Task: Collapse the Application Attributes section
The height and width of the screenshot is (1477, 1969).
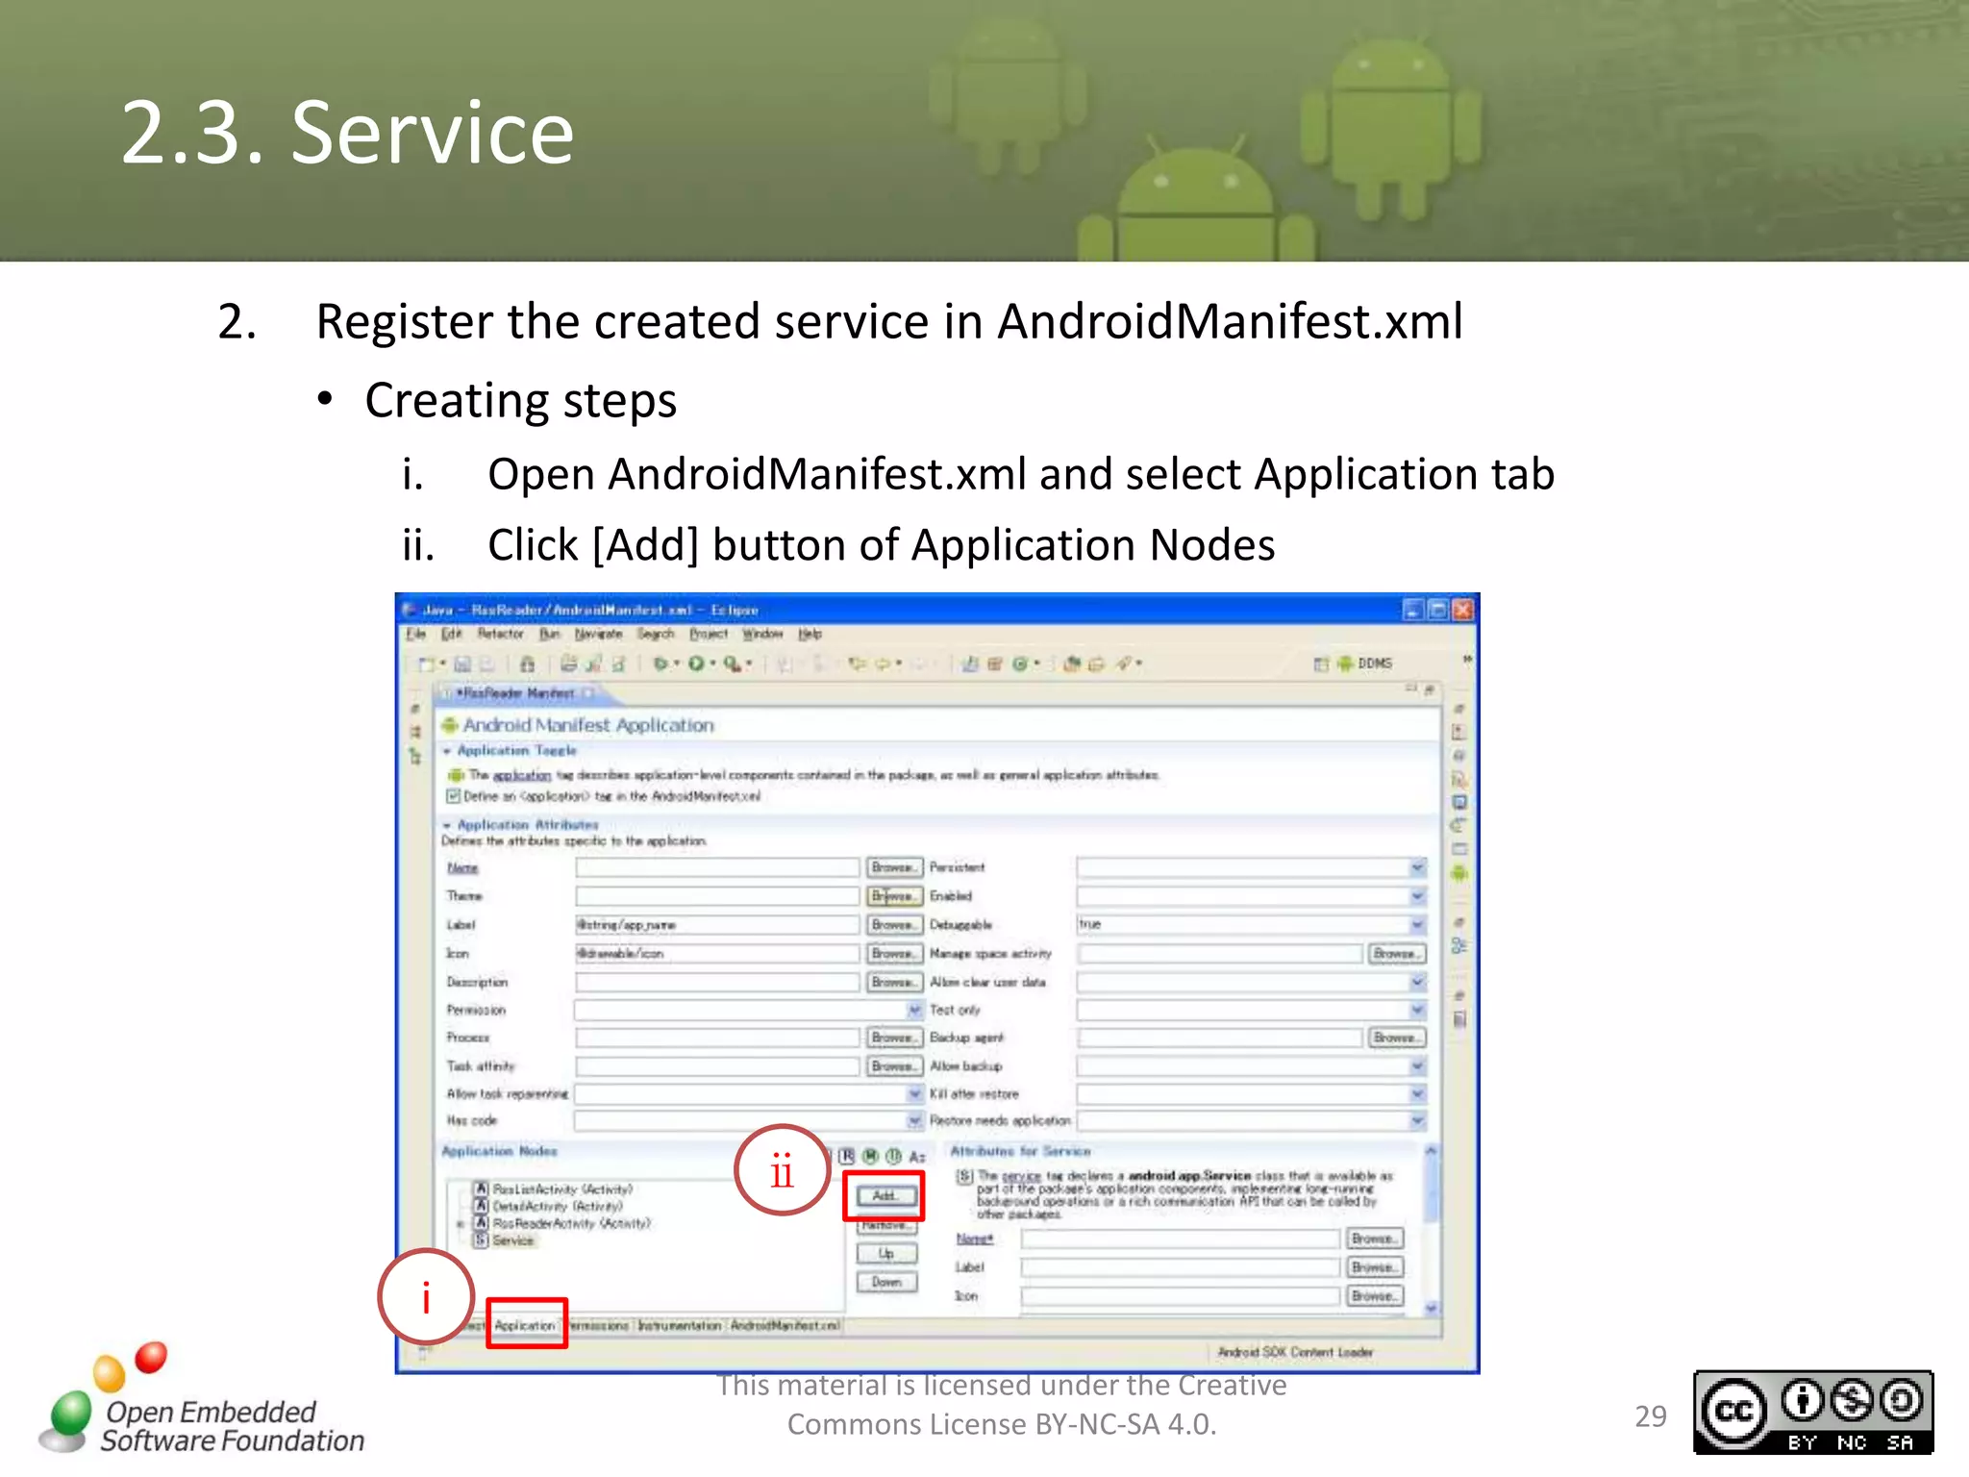Action: pyautogui.click(x=447, y=825)
